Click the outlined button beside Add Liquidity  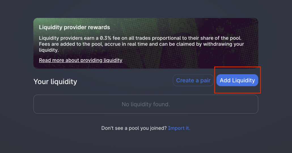(193, 80)
